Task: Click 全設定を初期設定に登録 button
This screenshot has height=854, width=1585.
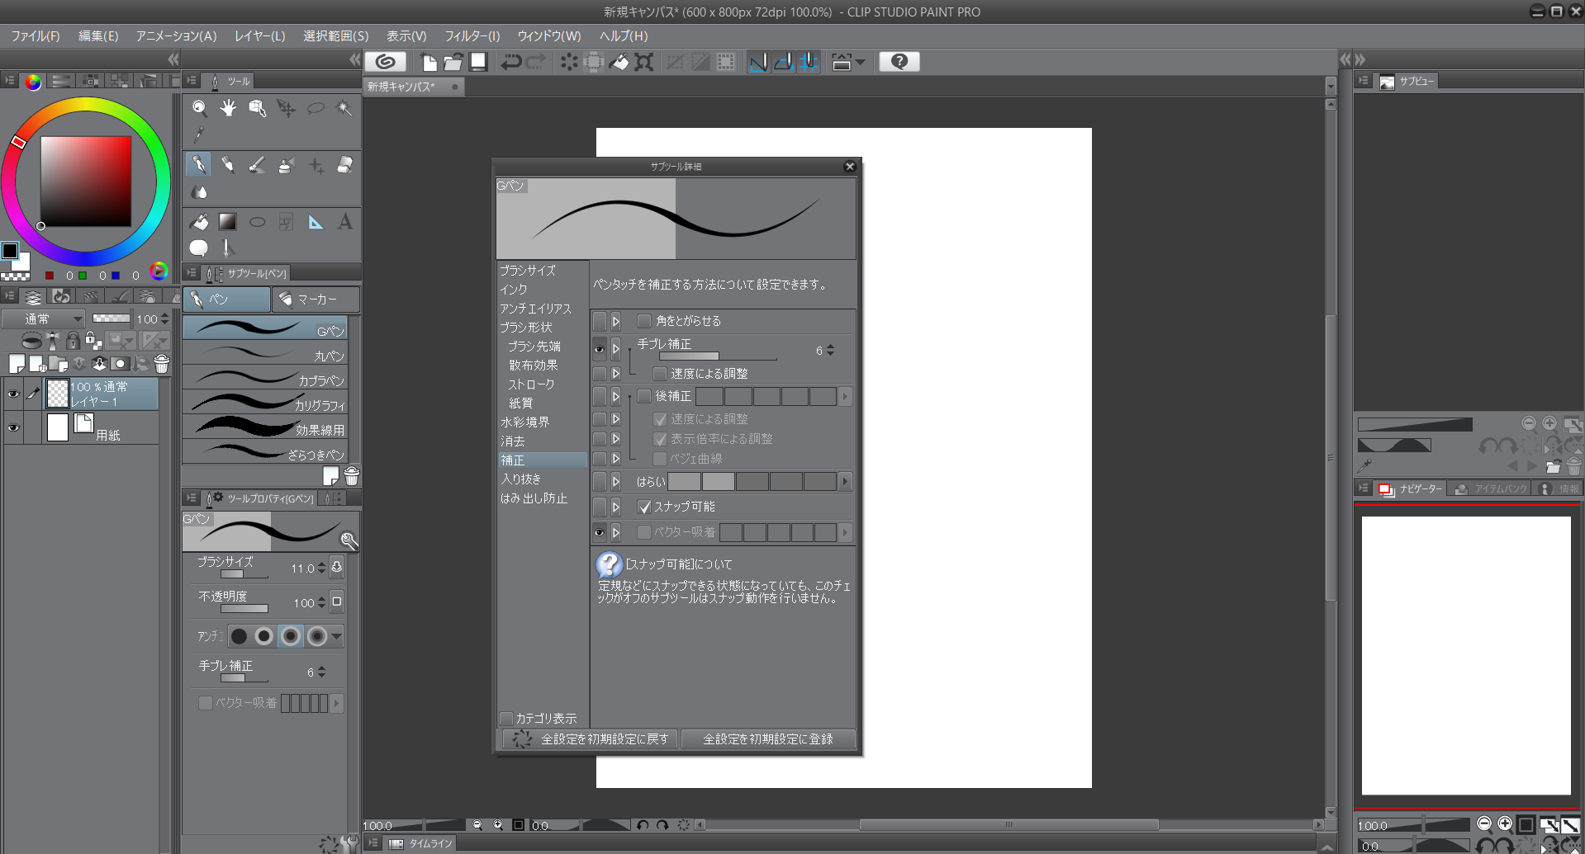Action: 767,739
